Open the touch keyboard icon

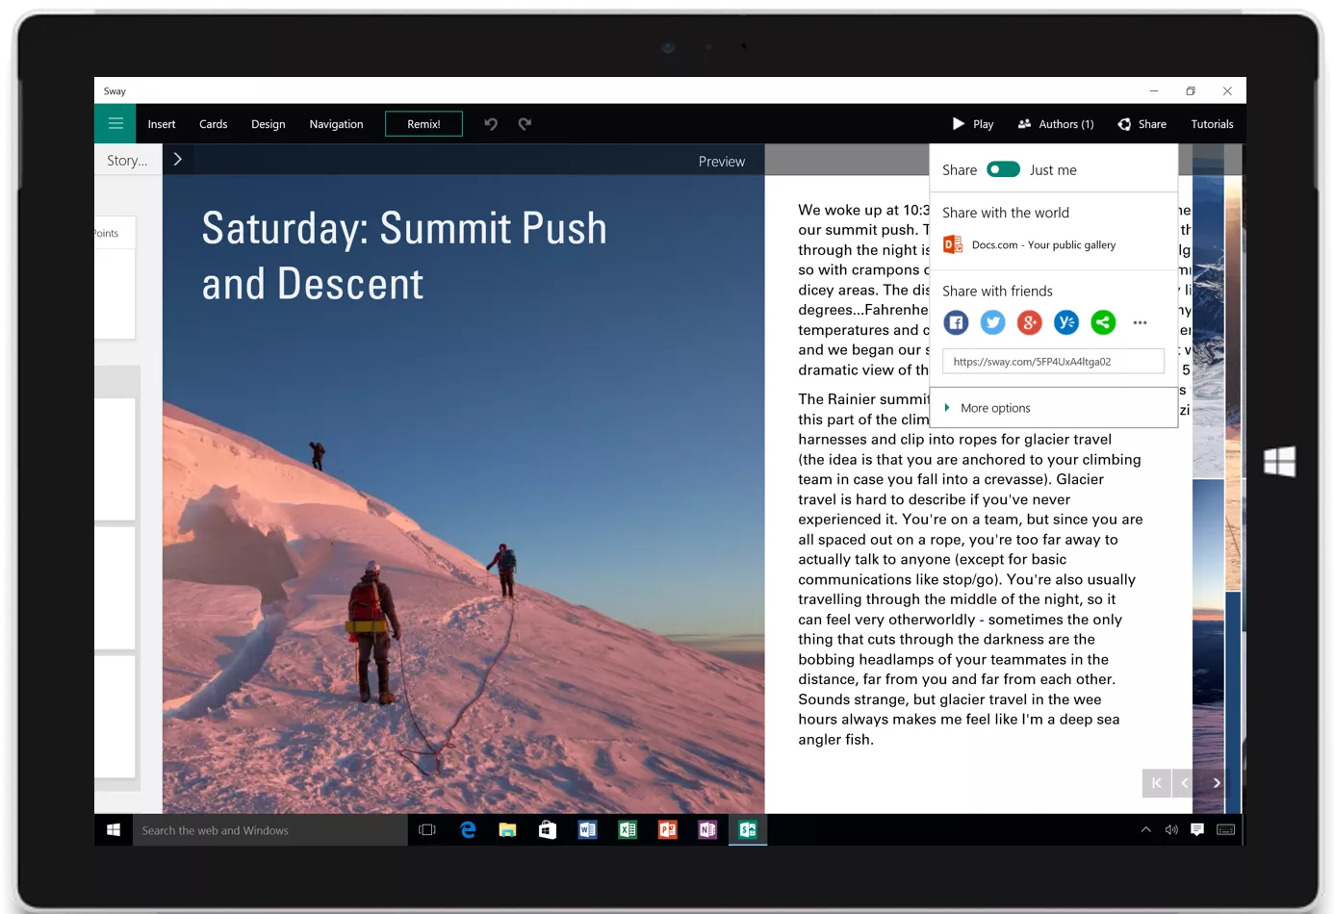[x=1225, y=829]
